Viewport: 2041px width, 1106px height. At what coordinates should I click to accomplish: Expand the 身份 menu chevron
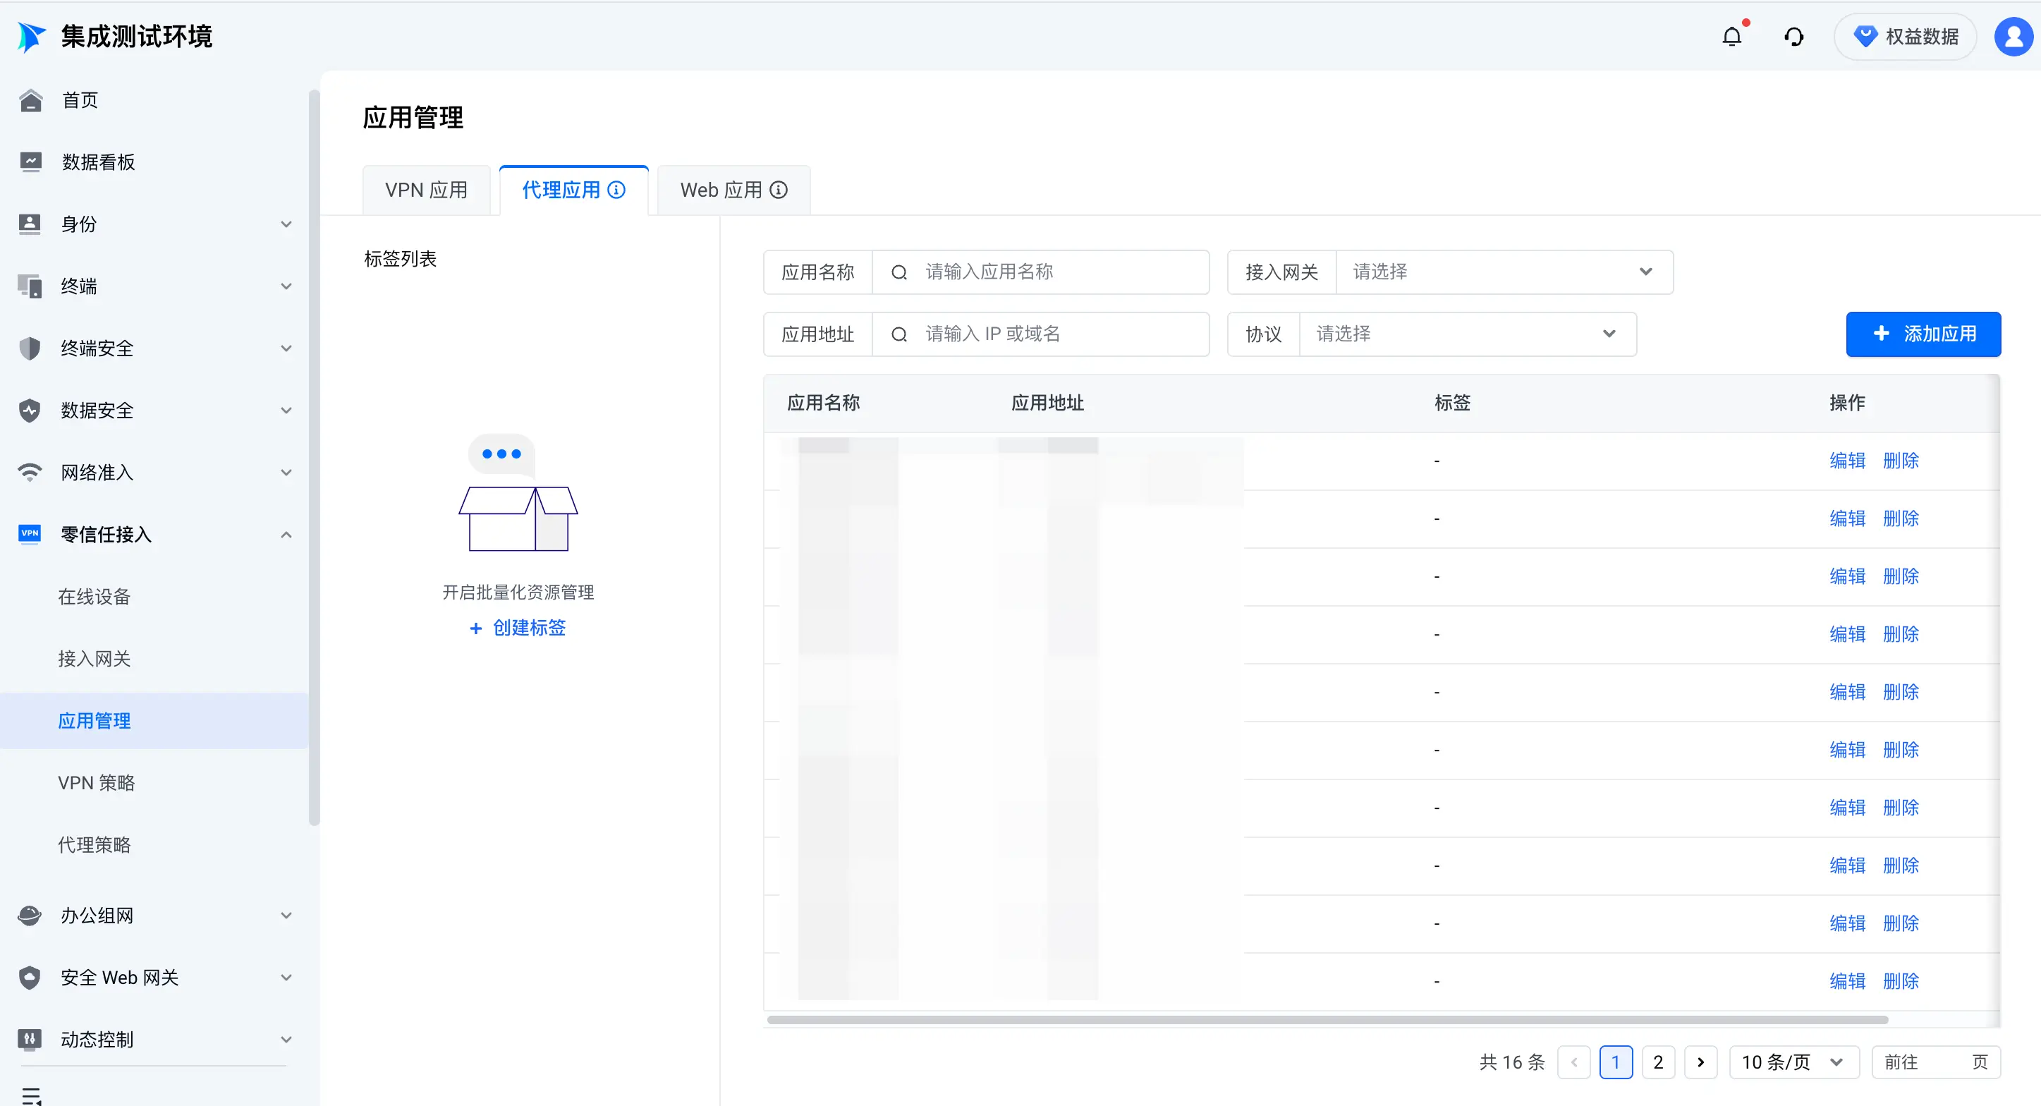pyautogui.click(x=286, y=224)
